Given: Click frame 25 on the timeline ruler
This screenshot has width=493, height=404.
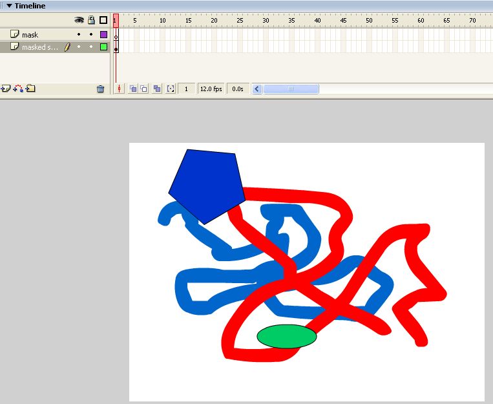Looking at the screenshot, I should pos(240,21).
